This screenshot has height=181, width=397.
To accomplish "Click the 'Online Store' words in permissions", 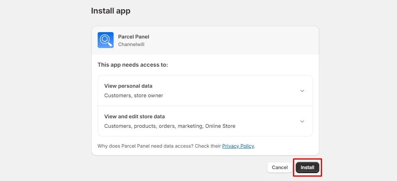I will 220,126.
